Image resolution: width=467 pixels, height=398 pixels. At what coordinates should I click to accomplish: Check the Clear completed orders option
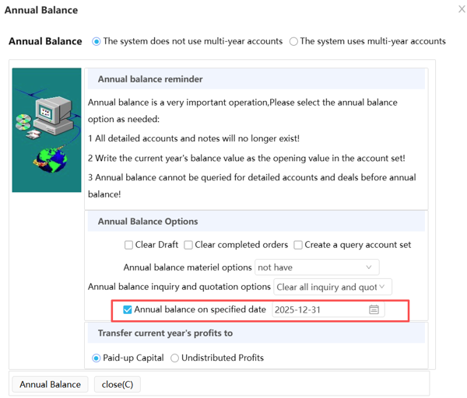tap(188, 245)
